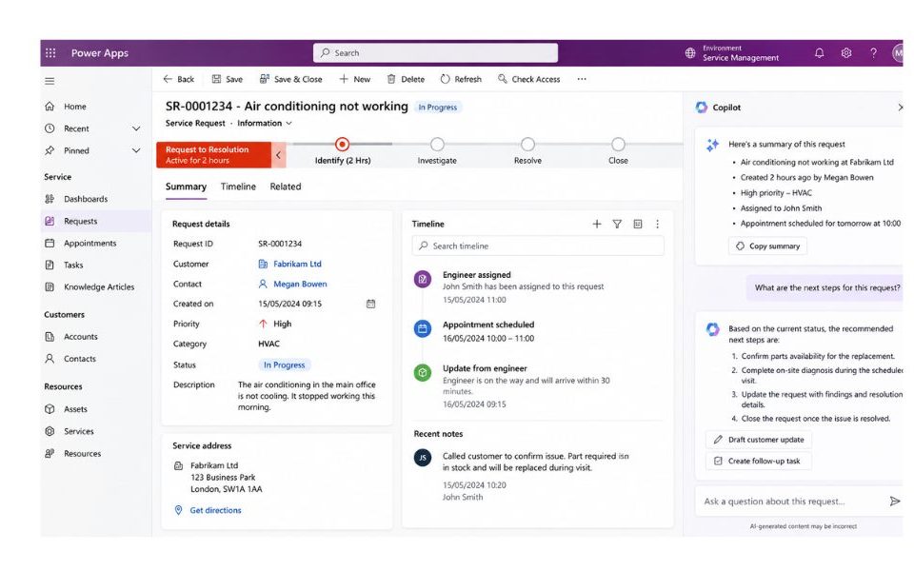The height and width of the screenshot is (571, 914).
Task: Open help question mark icon
Action: [x=873, y=53]
